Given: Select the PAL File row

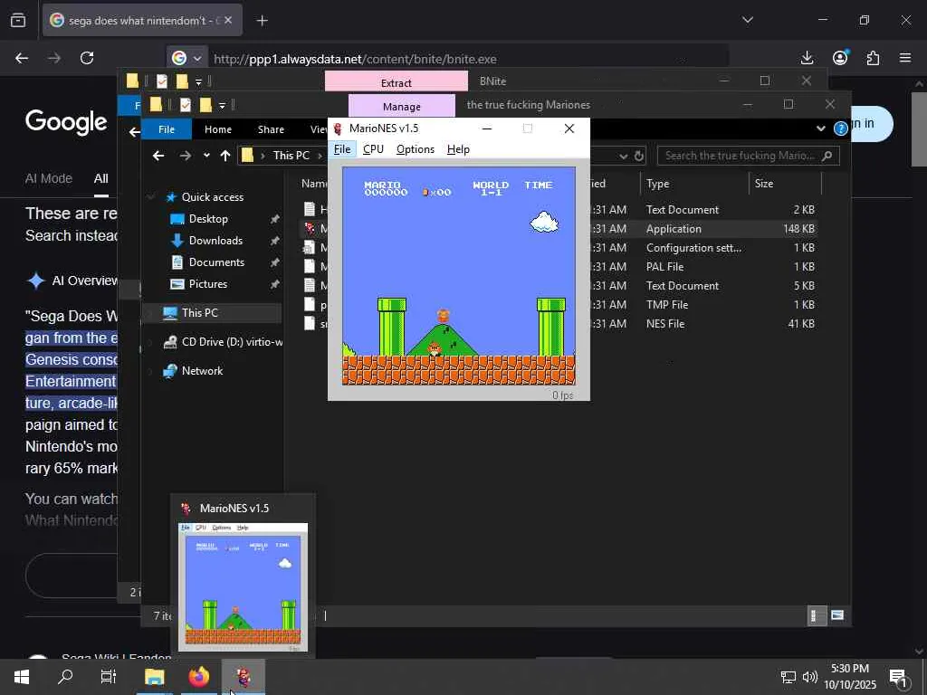Looking at the screenshot, I should coord(559,267).
